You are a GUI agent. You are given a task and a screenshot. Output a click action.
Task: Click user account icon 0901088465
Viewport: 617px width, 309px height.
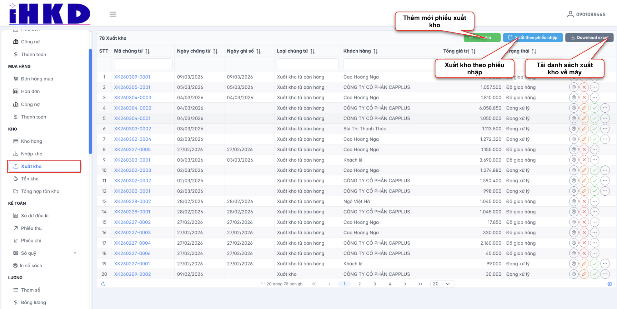[x=570, y=14]
